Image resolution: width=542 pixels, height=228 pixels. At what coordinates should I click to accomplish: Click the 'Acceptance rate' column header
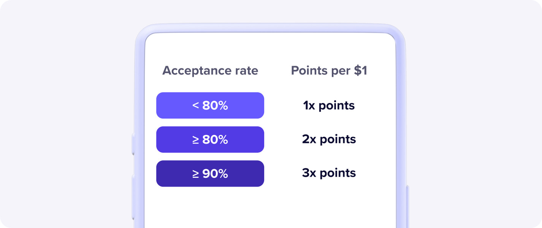tap(210, 71)
